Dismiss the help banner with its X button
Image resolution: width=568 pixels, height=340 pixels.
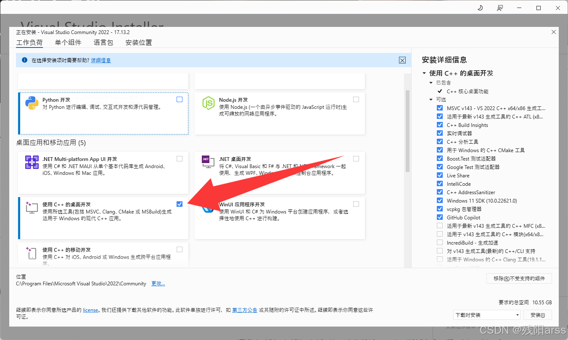[x=402, y=60]
